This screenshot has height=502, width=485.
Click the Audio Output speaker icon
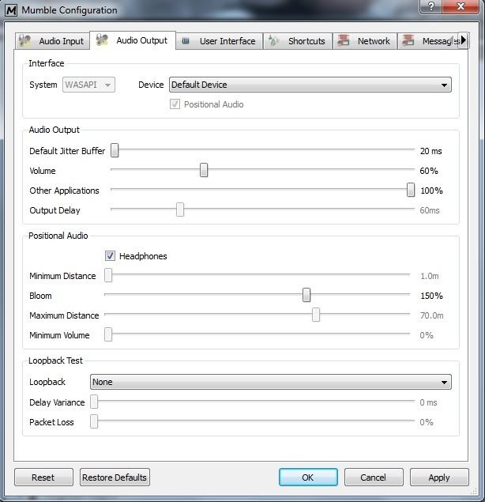(102, 40)
